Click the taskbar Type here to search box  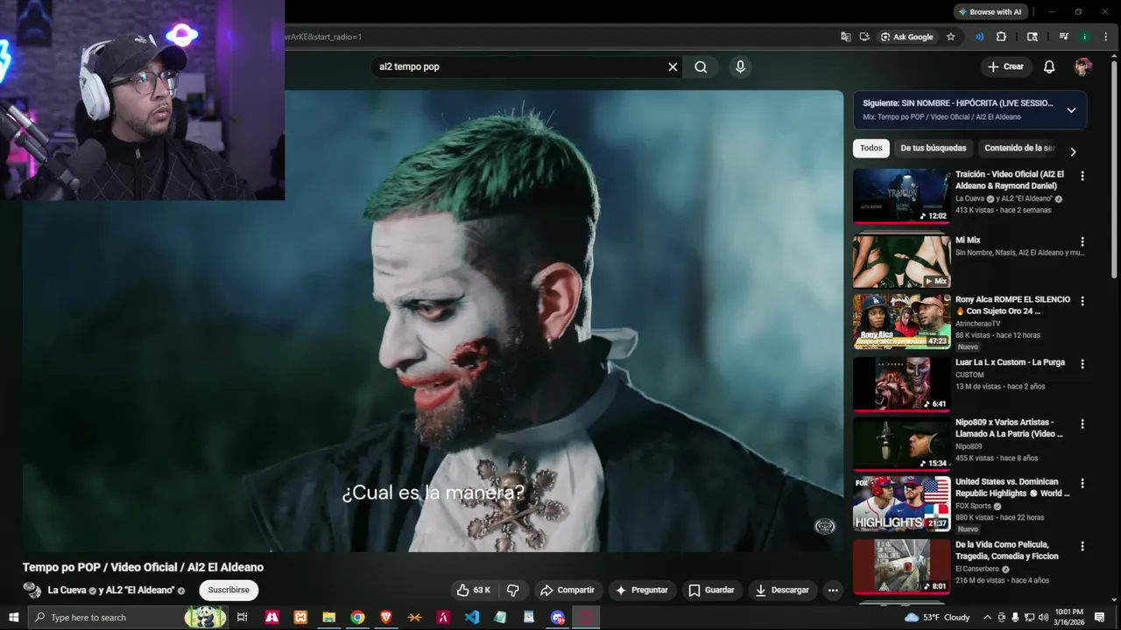click(128, 617)
